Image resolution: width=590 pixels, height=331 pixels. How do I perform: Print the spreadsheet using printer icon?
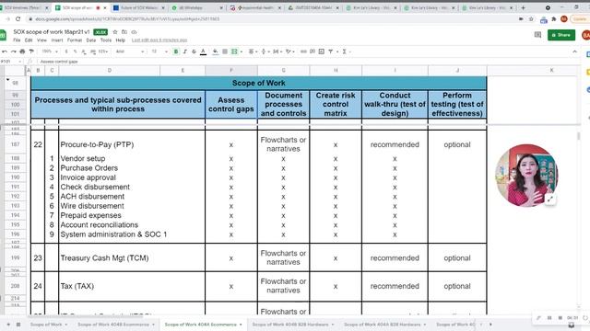(22, 51)
